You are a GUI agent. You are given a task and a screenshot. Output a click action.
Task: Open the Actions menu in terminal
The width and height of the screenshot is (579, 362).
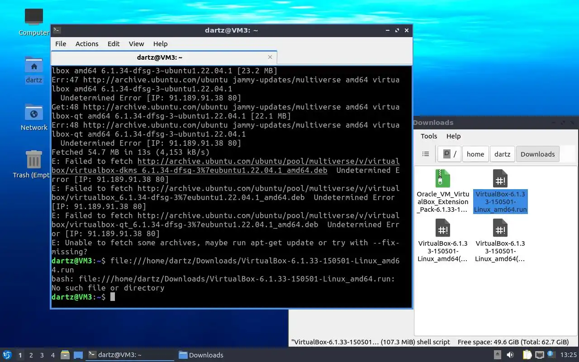[x=87, y=44]
